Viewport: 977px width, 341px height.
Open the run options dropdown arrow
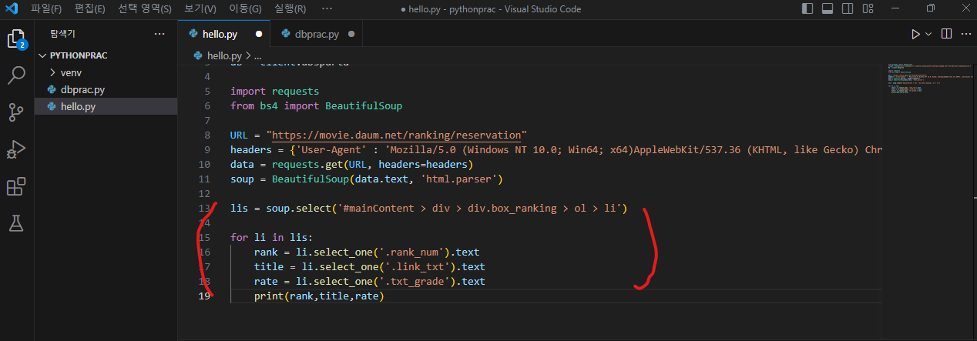928,35
